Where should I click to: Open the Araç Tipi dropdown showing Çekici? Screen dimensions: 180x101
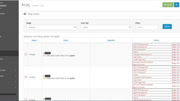coord(106,27)
